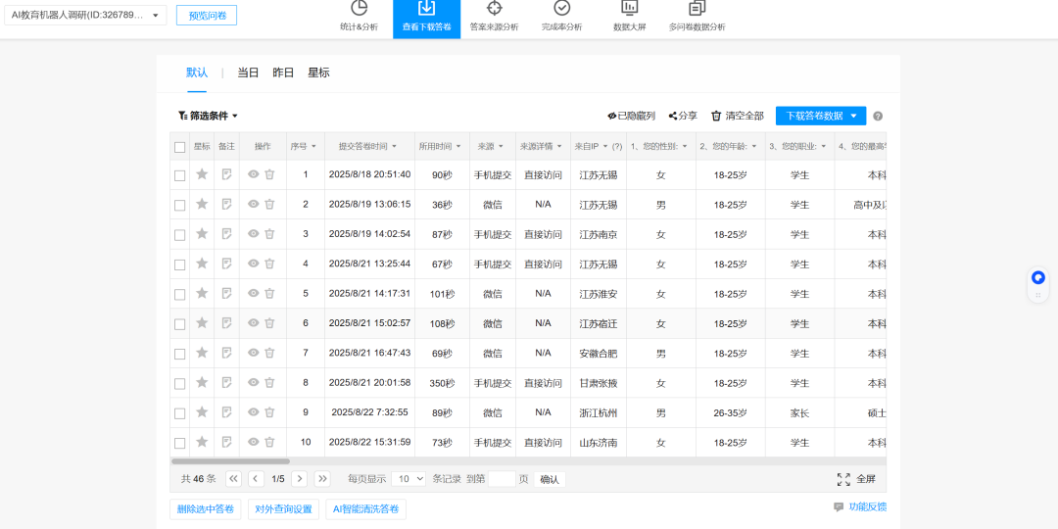Toggle the select-all checkbox in header

179,147
